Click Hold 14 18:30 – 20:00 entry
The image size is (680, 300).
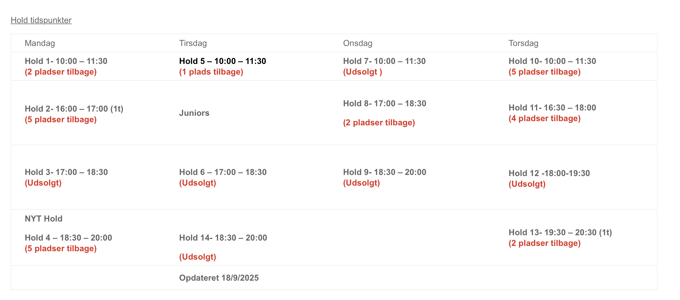223,238
